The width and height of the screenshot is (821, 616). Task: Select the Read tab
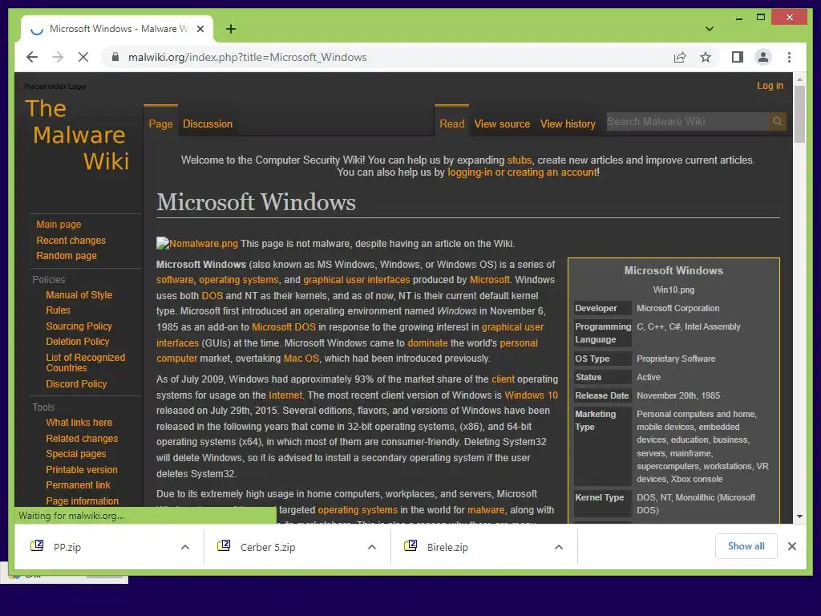pyautogui.click(x=452, y=124)
